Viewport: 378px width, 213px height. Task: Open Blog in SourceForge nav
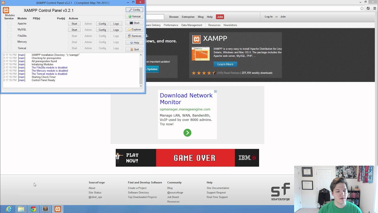pyautogui.click(x=201, y=17)
